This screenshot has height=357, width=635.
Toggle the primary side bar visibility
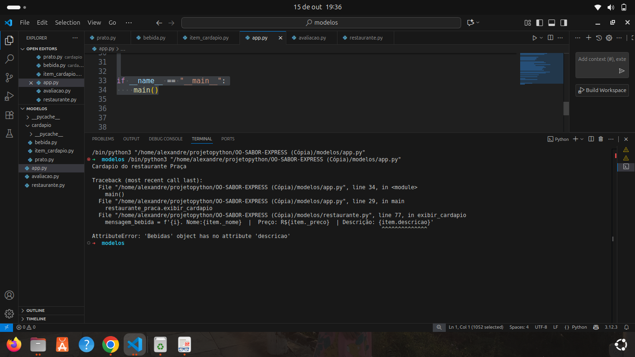[539, 22]
